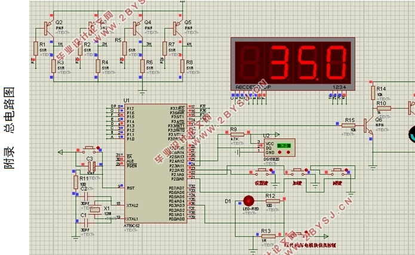Select resistor R6 symbol

pos(142,66)
